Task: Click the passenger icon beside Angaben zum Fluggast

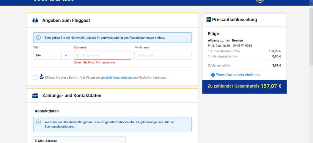Action: pos(35,21)
